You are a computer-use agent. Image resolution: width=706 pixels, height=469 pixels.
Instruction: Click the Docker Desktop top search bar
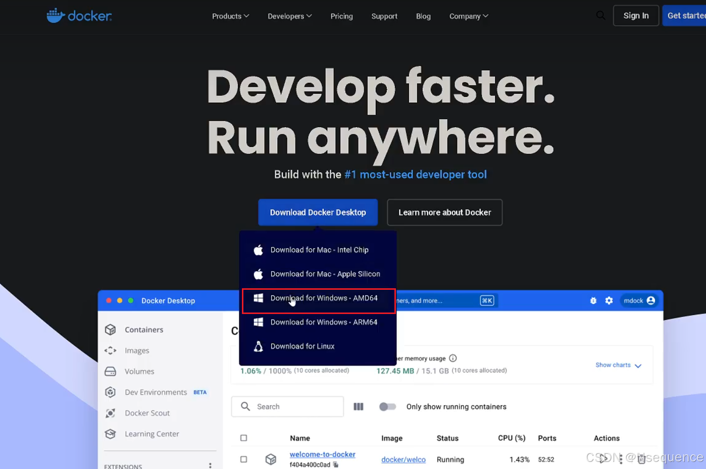point(447,300)
